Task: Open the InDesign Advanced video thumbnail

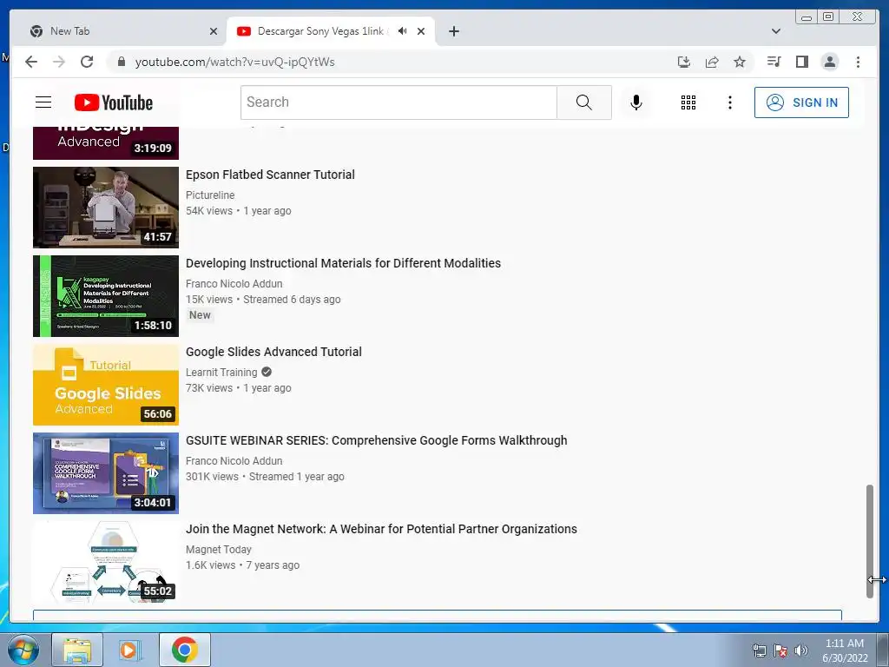Action: (x=105, y=143)
